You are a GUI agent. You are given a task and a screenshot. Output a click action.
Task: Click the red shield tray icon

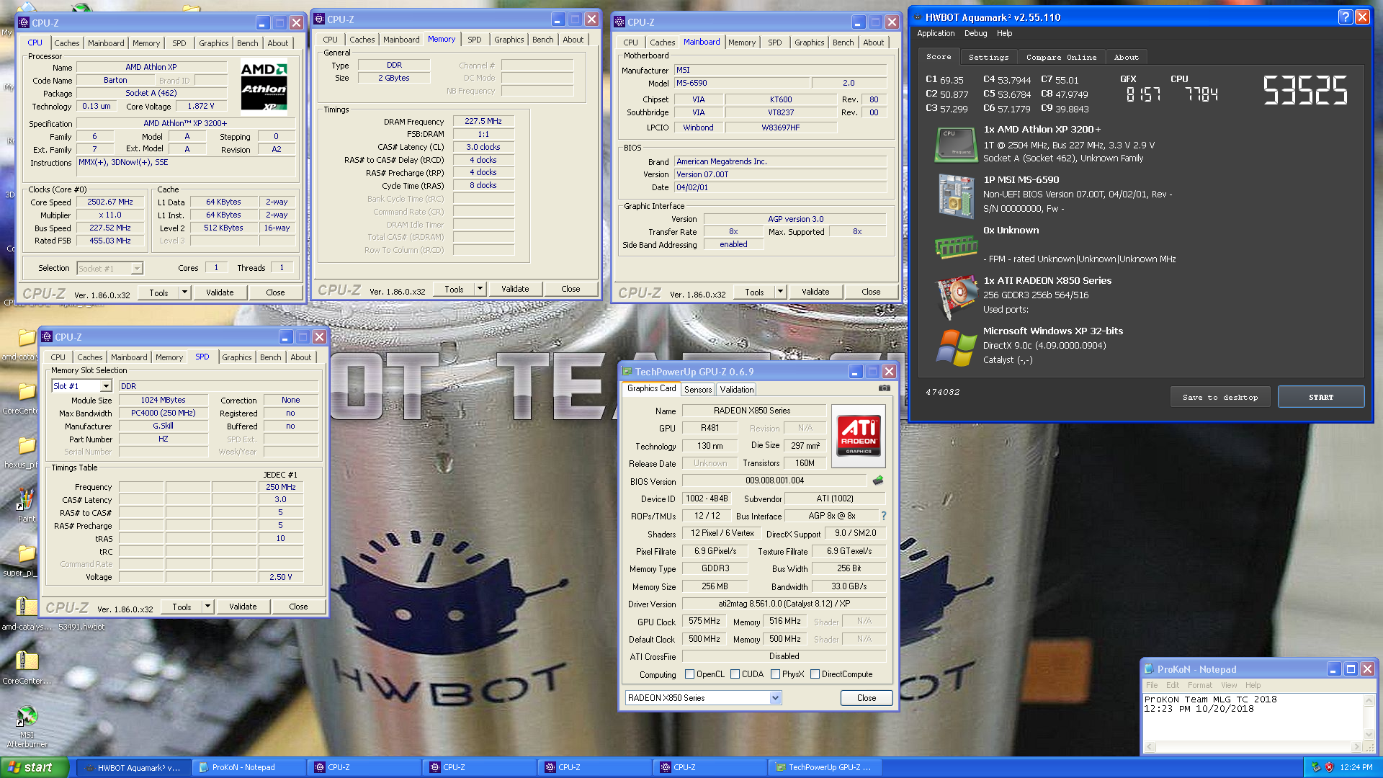1329,767
